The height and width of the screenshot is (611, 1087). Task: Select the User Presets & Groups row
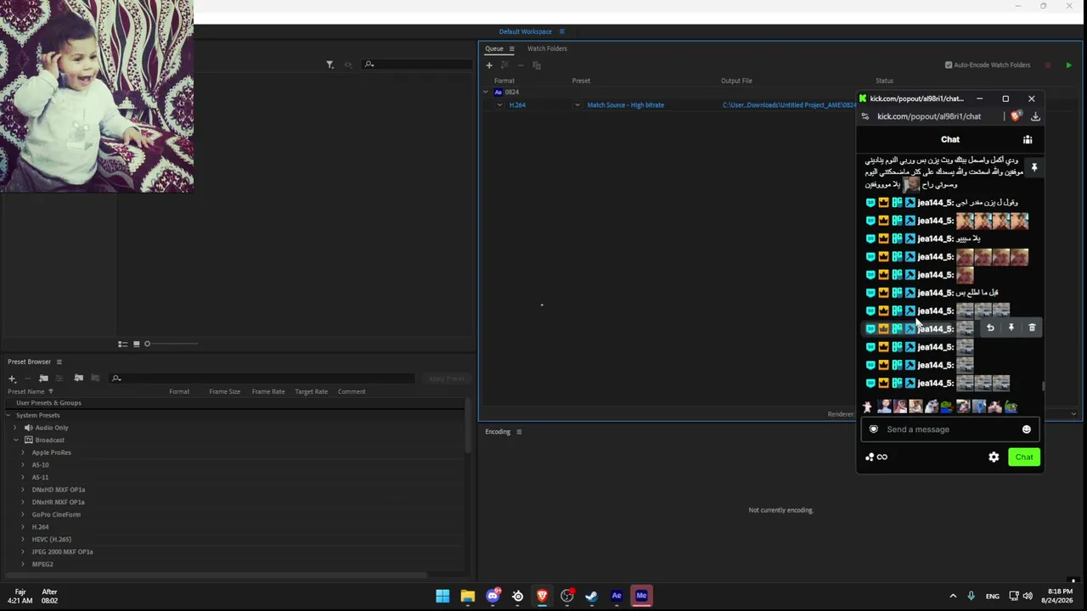coord(234,403)
